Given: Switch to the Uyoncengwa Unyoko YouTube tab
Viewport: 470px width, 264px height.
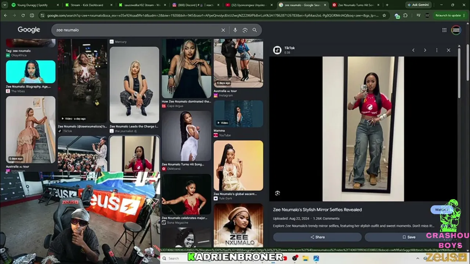Looking at the screenshot, I should (x=249, y=5).
